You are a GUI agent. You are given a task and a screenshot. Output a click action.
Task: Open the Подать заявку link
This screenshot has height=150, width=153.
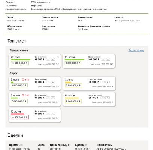[136, 51]
